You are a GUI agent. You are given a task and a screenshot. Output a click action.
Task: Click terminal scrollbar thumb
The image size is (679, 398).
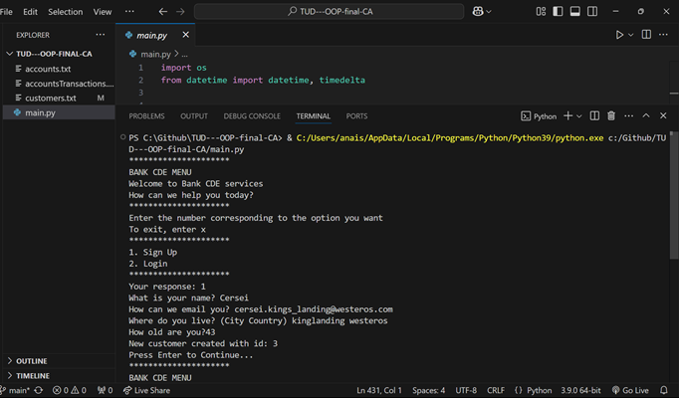tap(672, 196)
